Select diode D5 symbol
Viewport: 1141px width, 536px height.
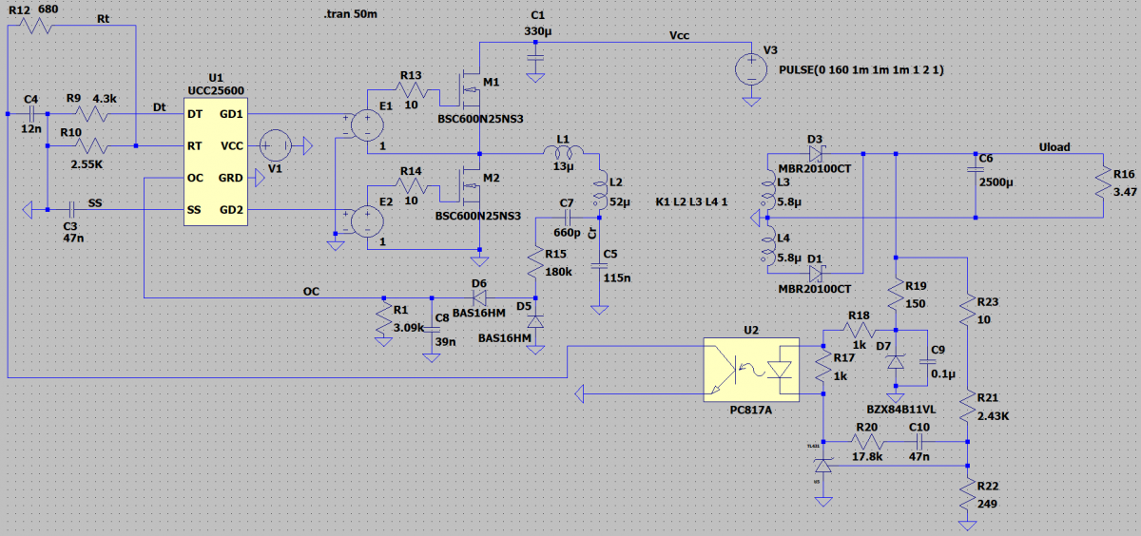pos(535,323)
